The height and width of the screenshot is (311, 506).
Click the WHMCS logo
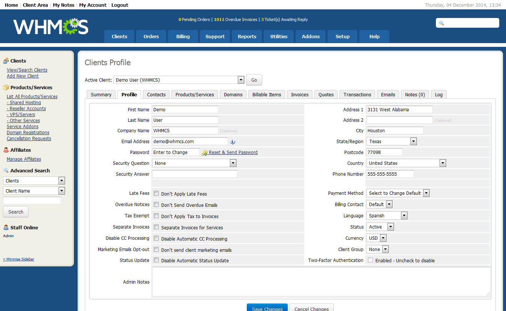51,27
